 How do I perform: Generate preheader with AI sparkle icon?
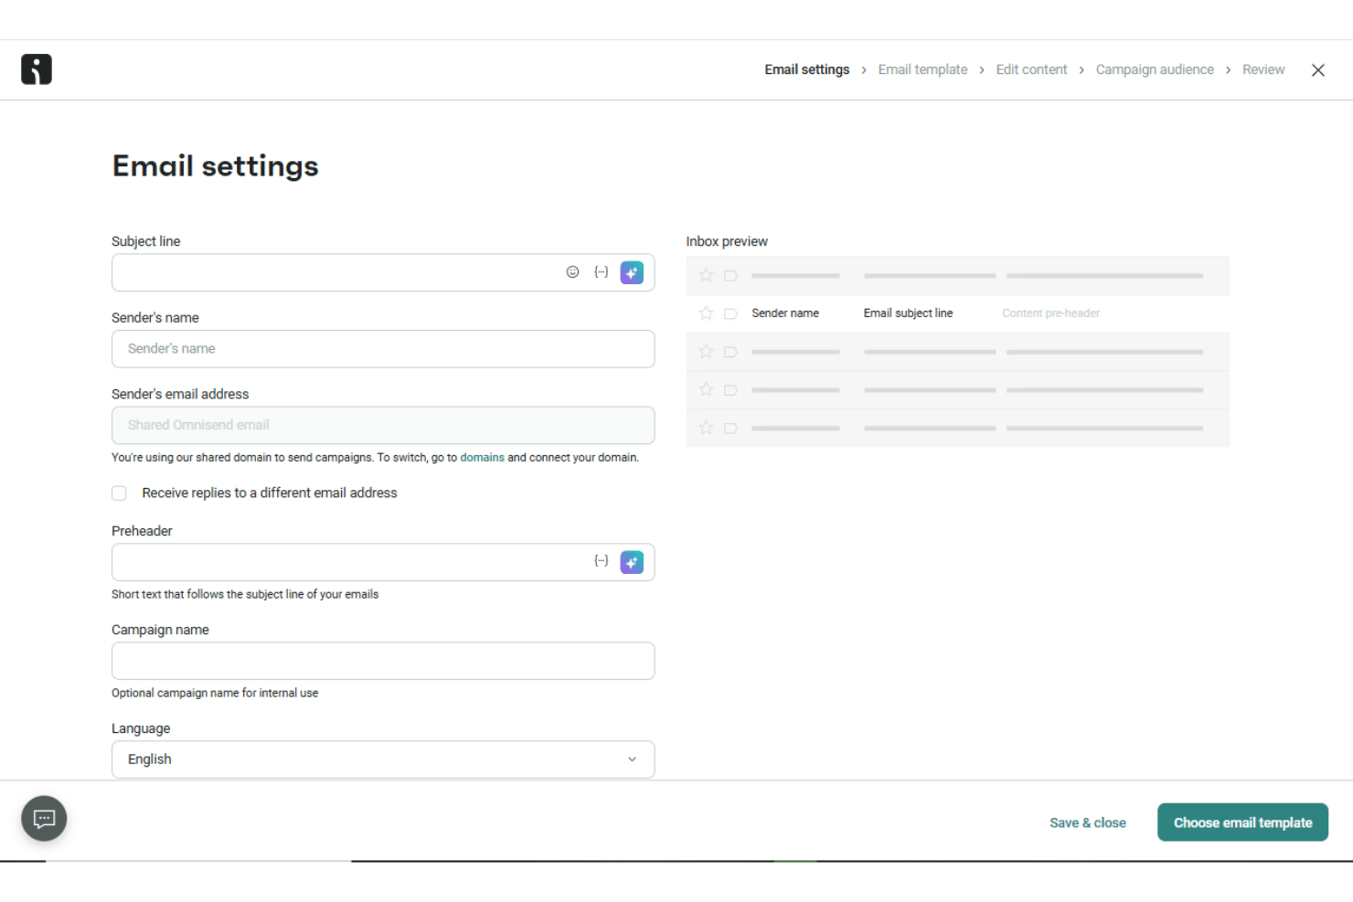coord(632,562)
